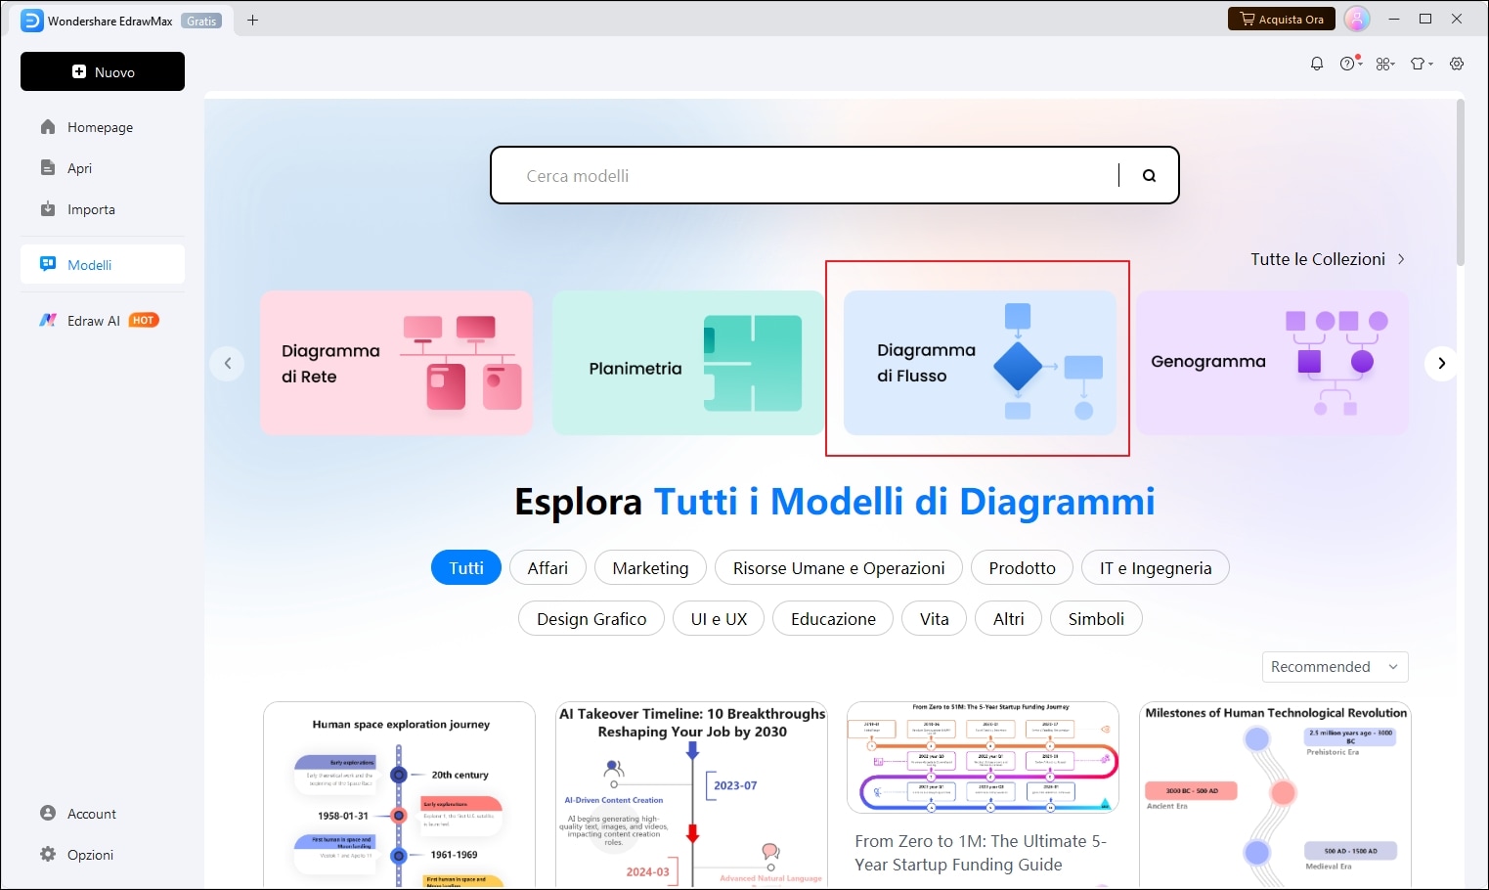Open Tutte le Collezioni chevron link
Image resolution: width=1489 pixels, height=890 pixels.
coord(1327,259)
